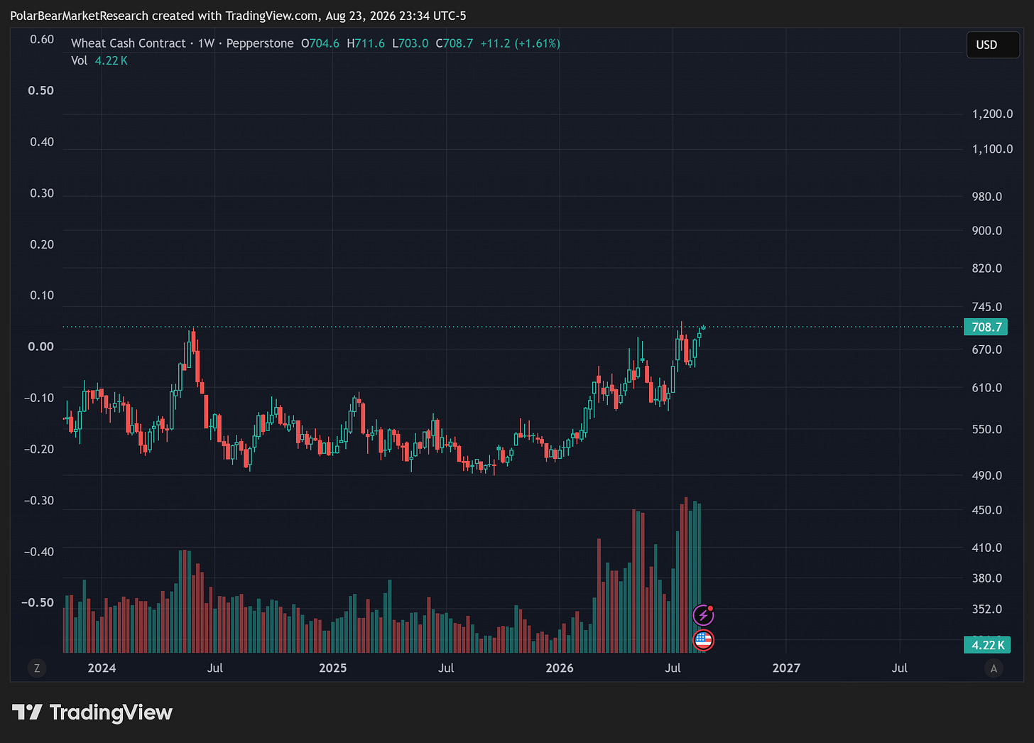Image resolution: width=1034 pixels, height=743 pixels.
Task: Click the 0.00 left scale label
Action: click(x=41, y=346)
